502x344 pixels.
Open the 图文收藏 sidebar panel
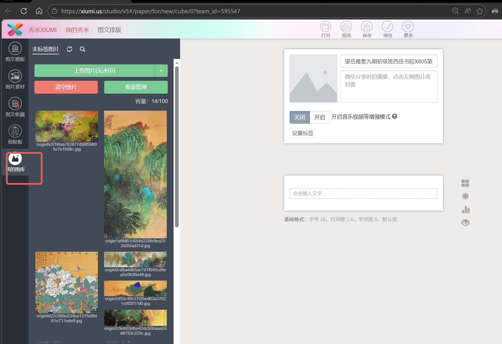pyautogui.click(x=15, y=107)
